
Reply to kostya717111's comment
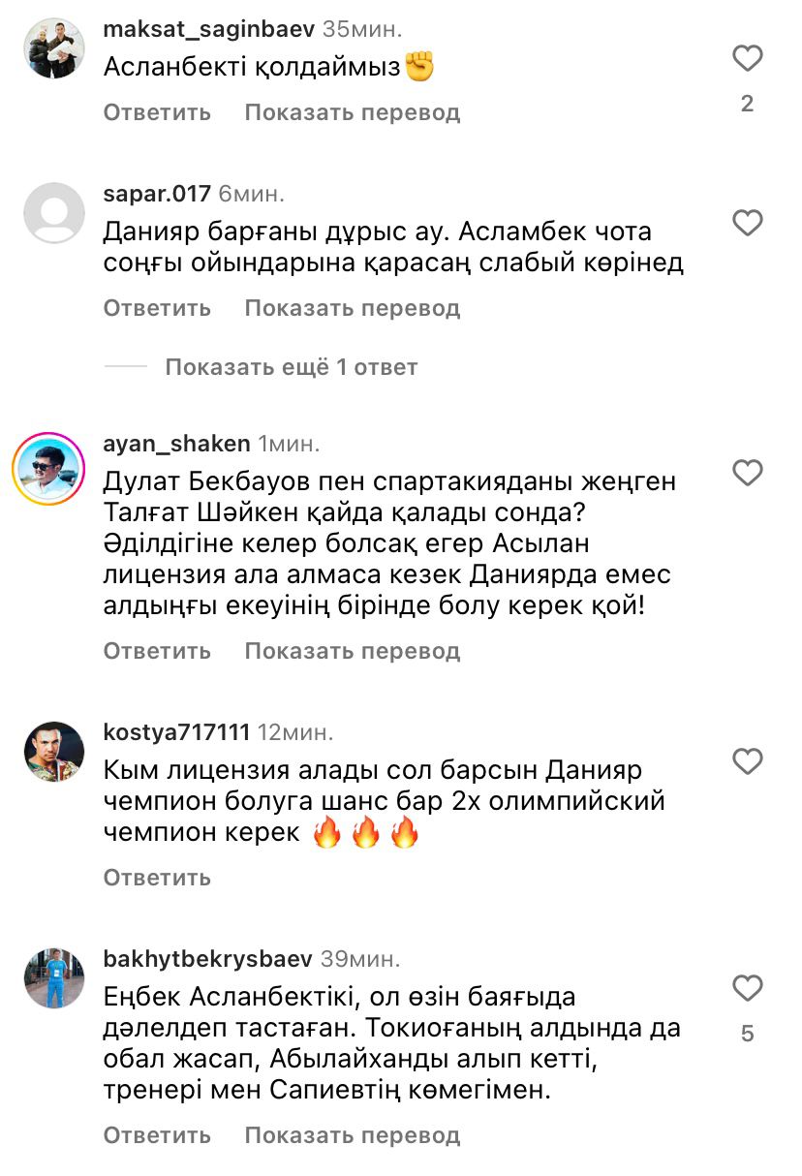pyautogui.click(x=157, y=878)
